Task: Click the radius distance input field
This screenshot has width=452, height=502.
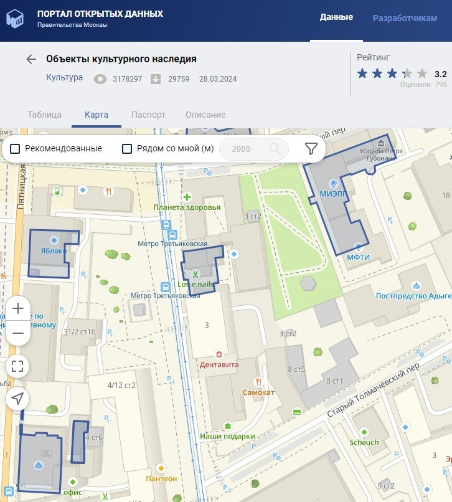Action: point(243,149)
